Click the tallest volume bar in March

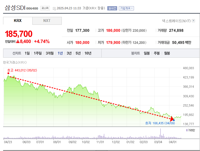160,134
